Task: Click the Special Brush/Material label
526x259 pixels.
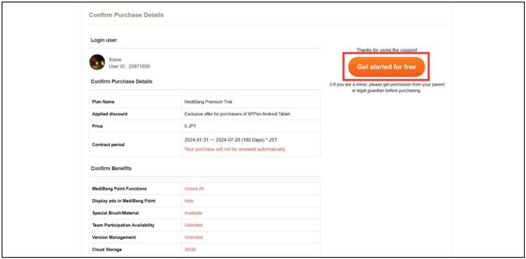Action: coord(116,213)
